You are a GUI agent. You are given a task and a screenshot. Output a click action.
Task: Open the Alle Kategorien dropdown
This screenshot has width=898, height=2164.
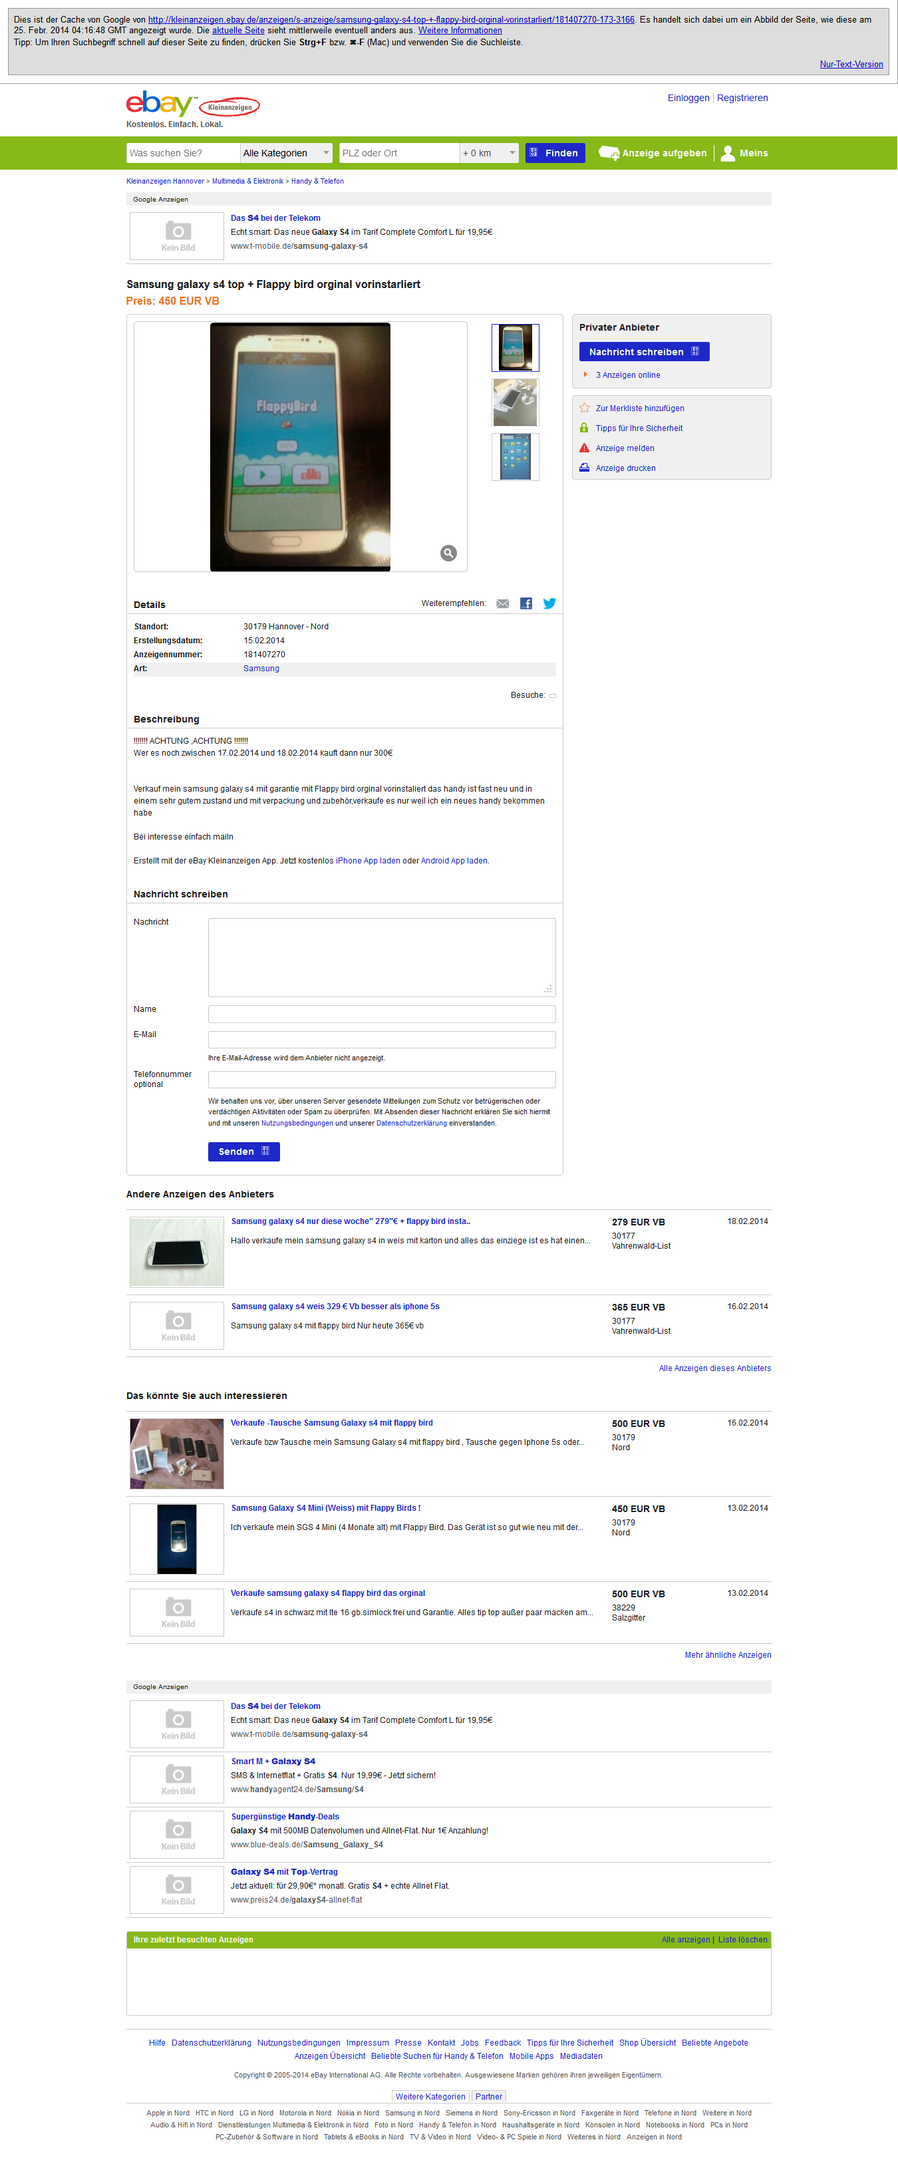click(x=285, y=153)
